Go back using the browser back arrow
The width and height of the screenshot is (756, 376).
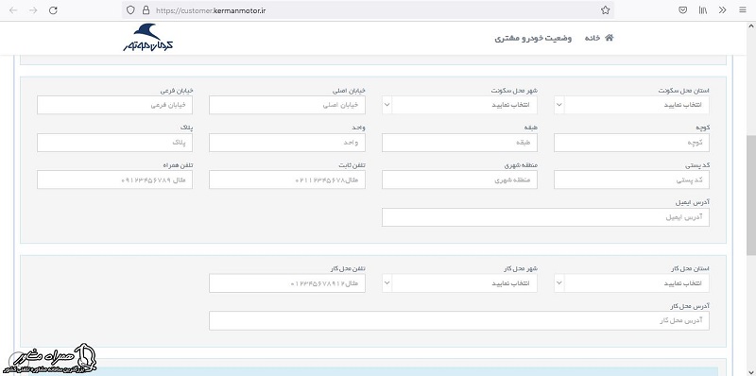click(13, 10)
